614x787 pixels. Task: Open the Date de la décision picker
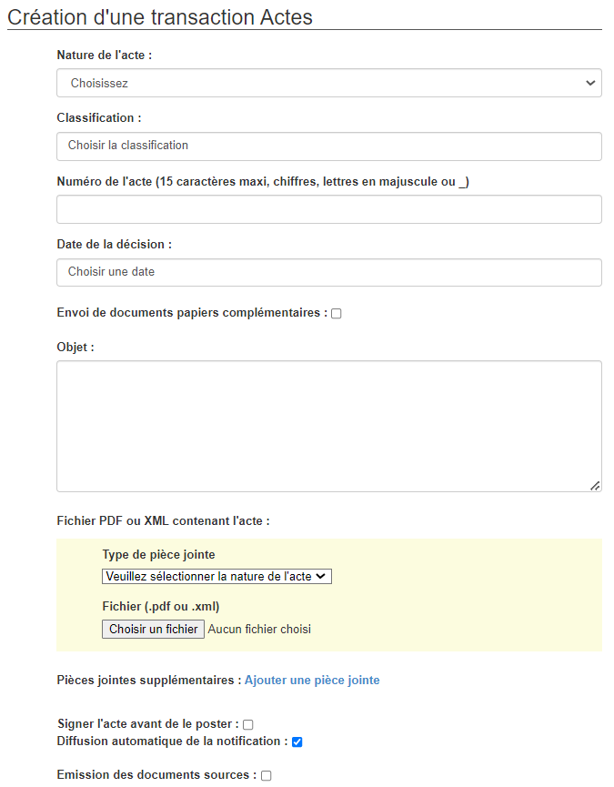328,272
